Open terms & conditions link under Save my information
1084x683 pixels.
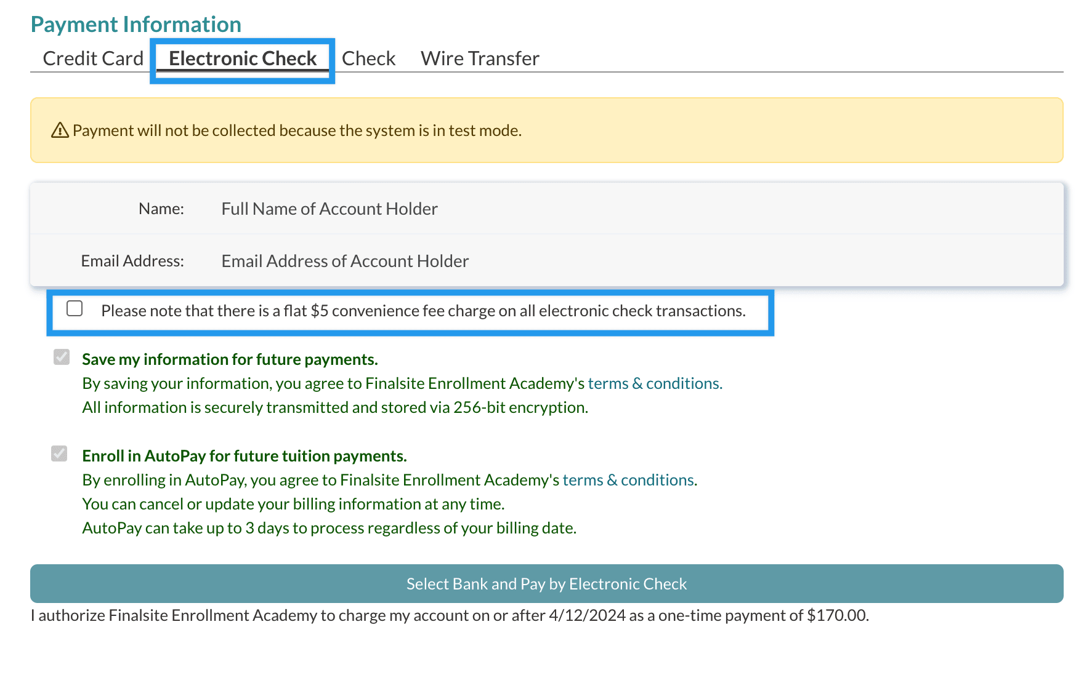click(x=655, y=383)
